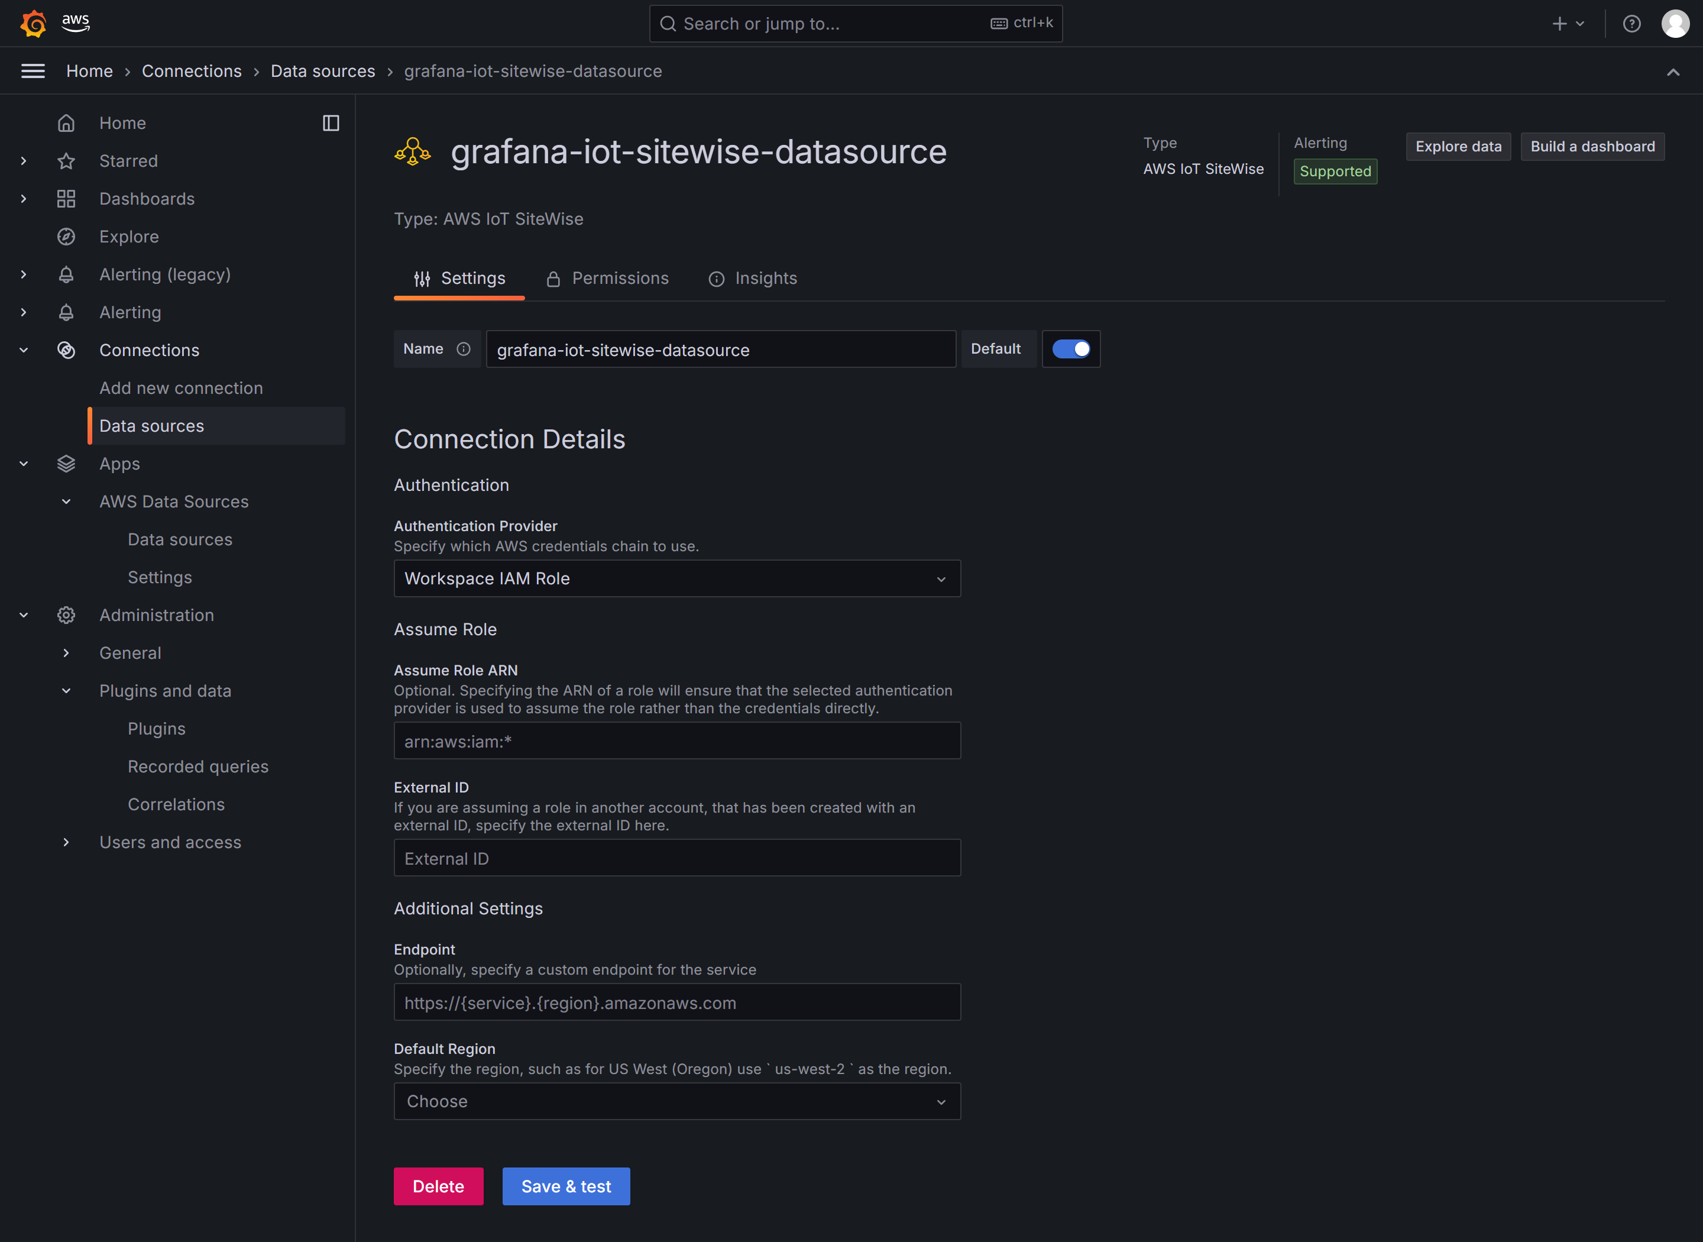The image size is (1703, 1242).
Task: Click the Home house icon in sidebar
Action: pos(66,122)
